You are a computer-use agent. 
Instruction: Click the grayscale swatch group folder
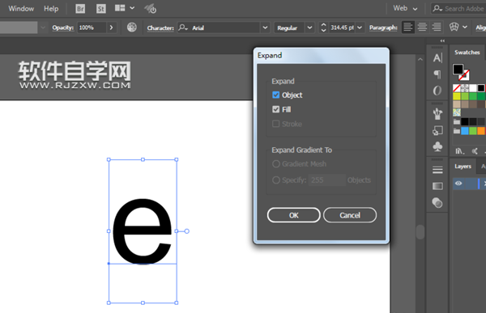tap(457, 121)
